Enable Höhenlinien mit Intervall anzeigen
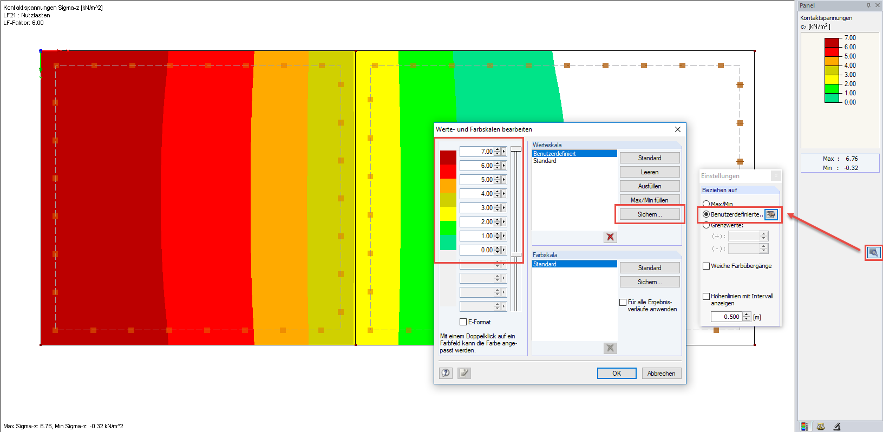Screen dimensions: 883x432 coord(706,296)
